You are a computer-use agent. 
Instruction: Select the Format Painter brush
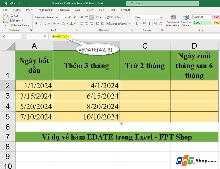click(x=20, y=25)
